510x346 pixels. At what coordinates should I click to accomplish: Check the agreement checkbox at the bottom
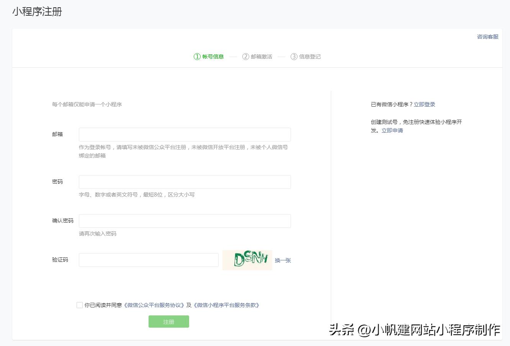tap(79, 305)
